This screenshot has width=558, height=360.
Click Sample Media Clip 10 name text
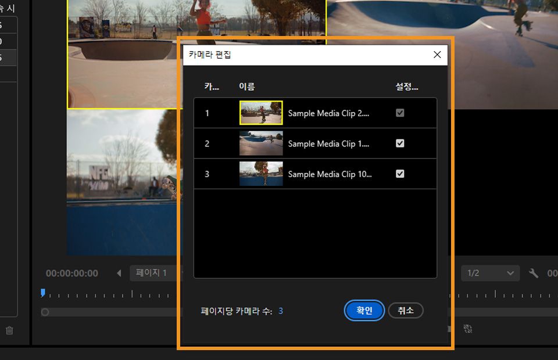click(330, 175)
